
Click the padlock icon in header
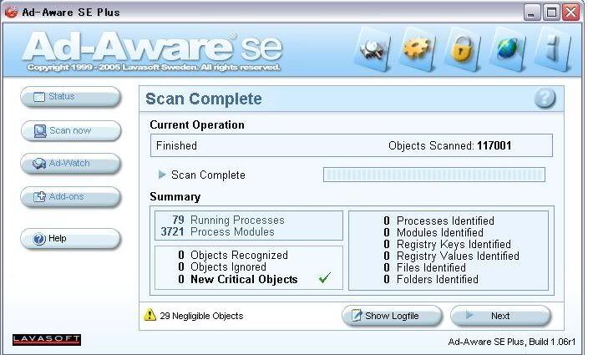[x=462, y=49]
